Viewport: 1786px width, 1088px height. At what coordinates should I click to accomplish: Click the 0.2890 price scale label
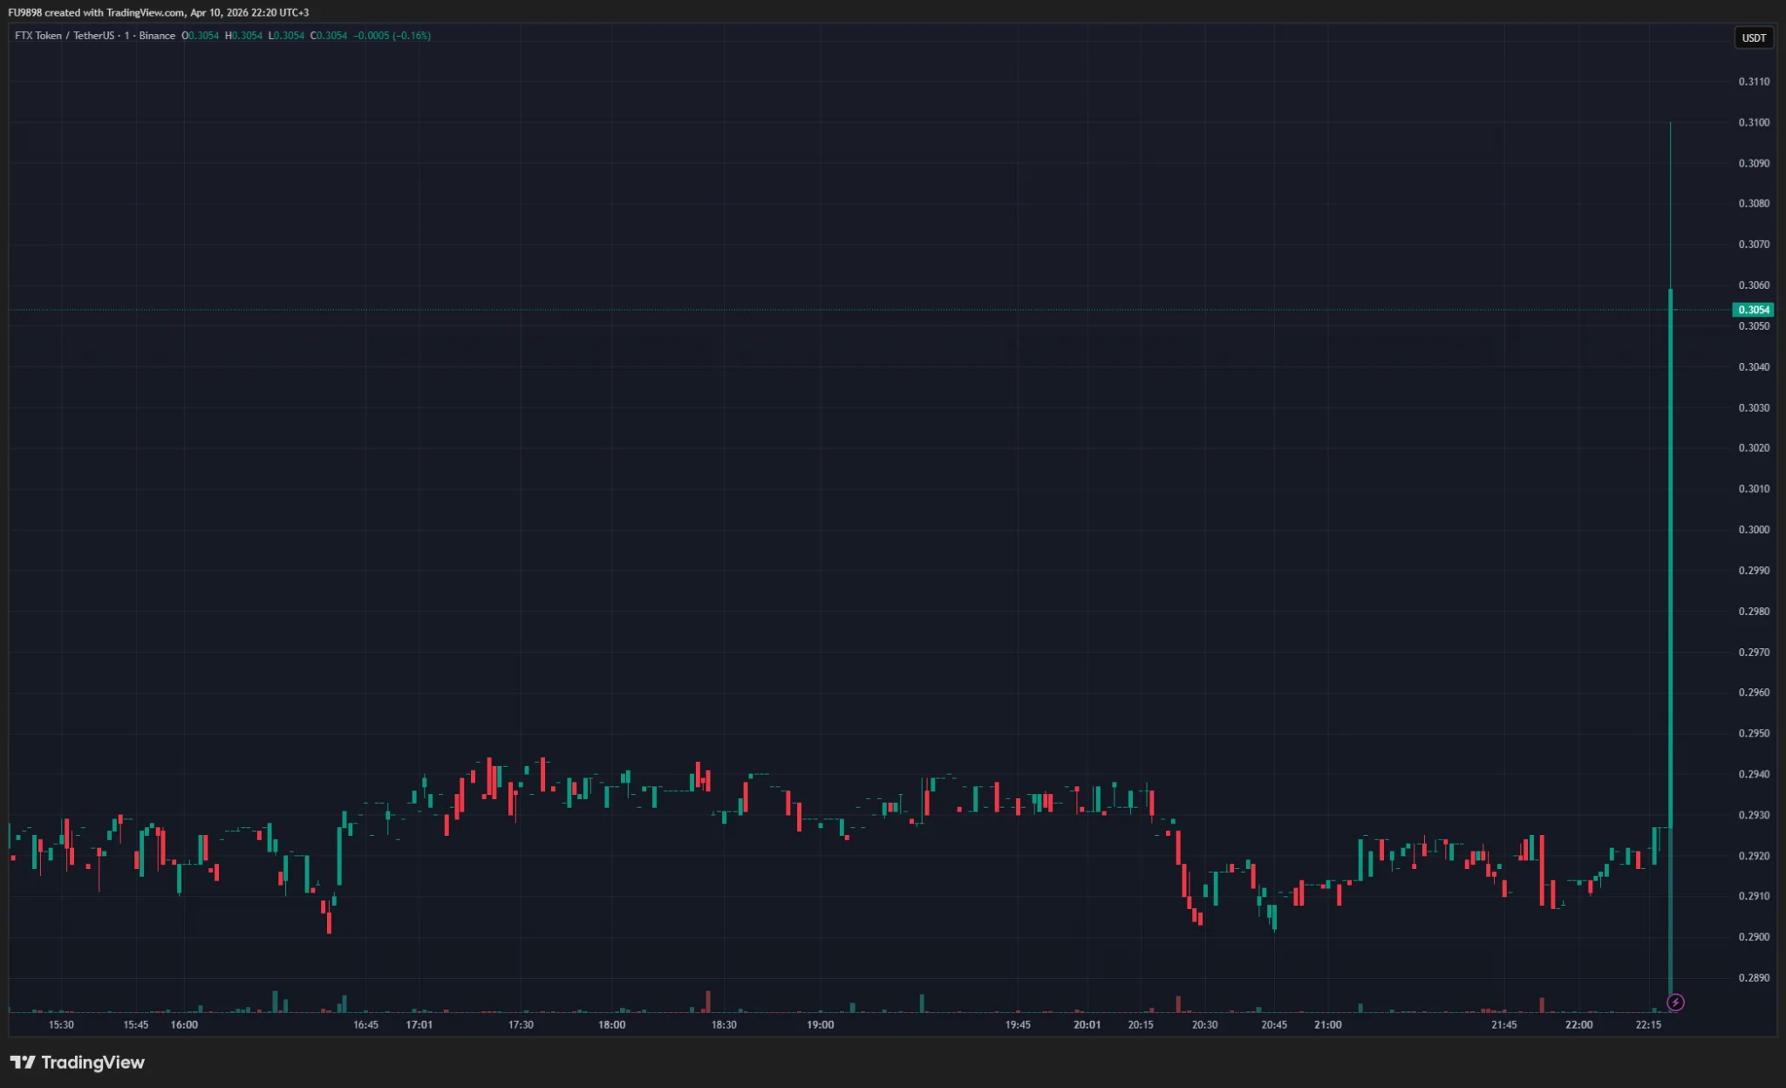click(1753, 977)
